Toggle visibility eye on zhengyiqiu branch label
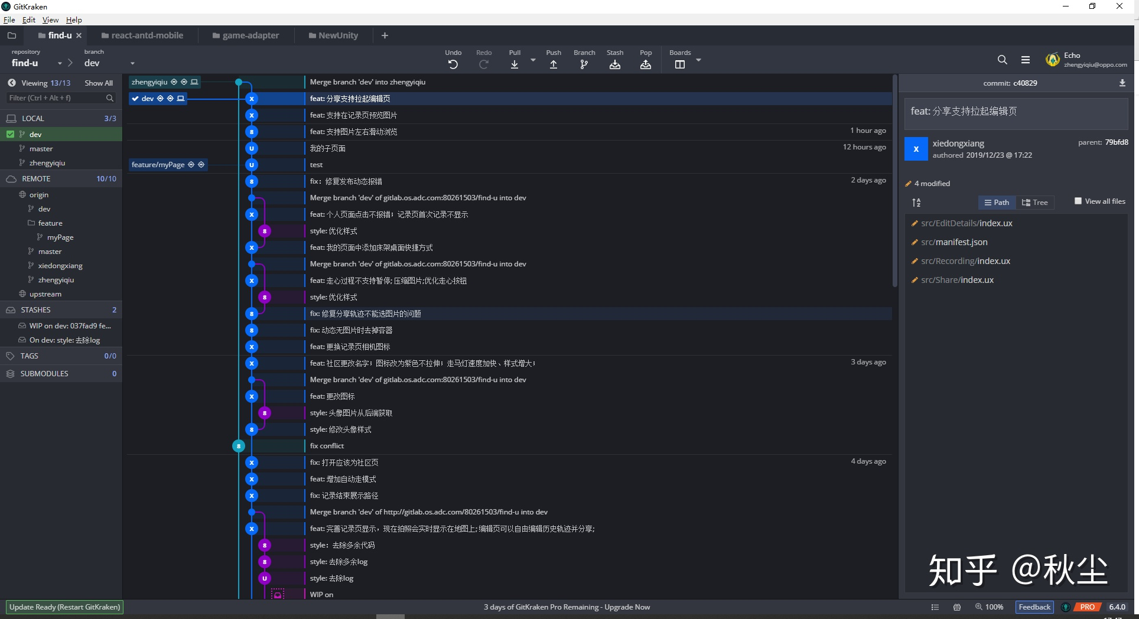Screen dimensions: 1139x619 (174, 82)
